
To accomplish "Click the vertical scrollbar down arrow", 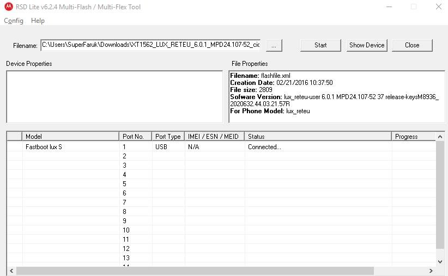I will tap(440, 261).
